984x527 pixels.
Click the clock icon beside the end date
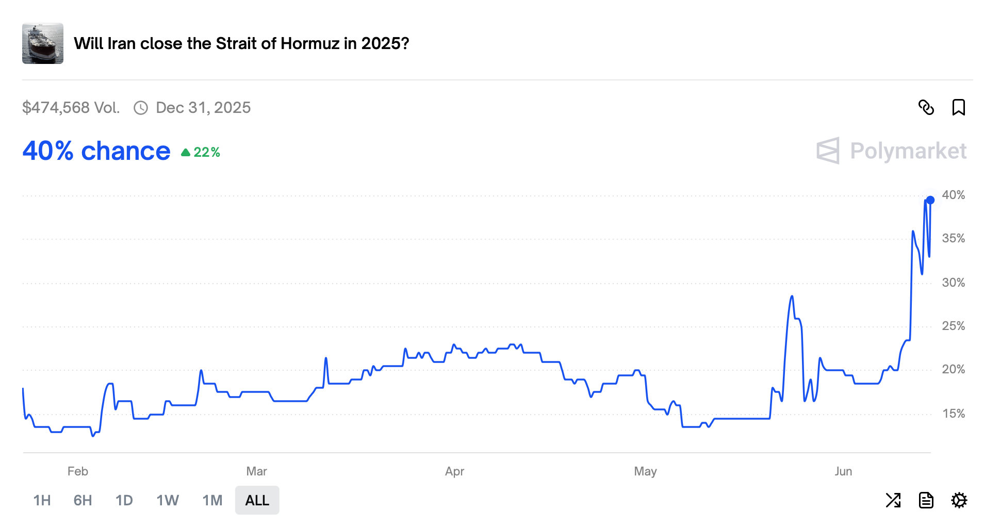[141, 108]
